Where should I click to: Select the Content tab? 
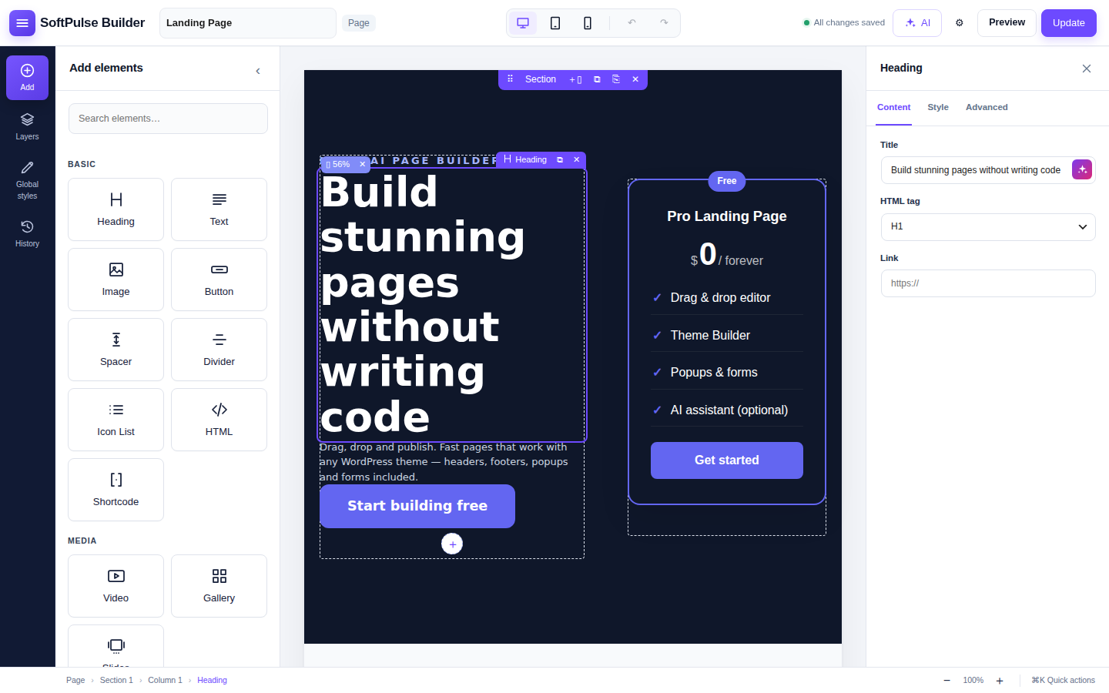893,107
